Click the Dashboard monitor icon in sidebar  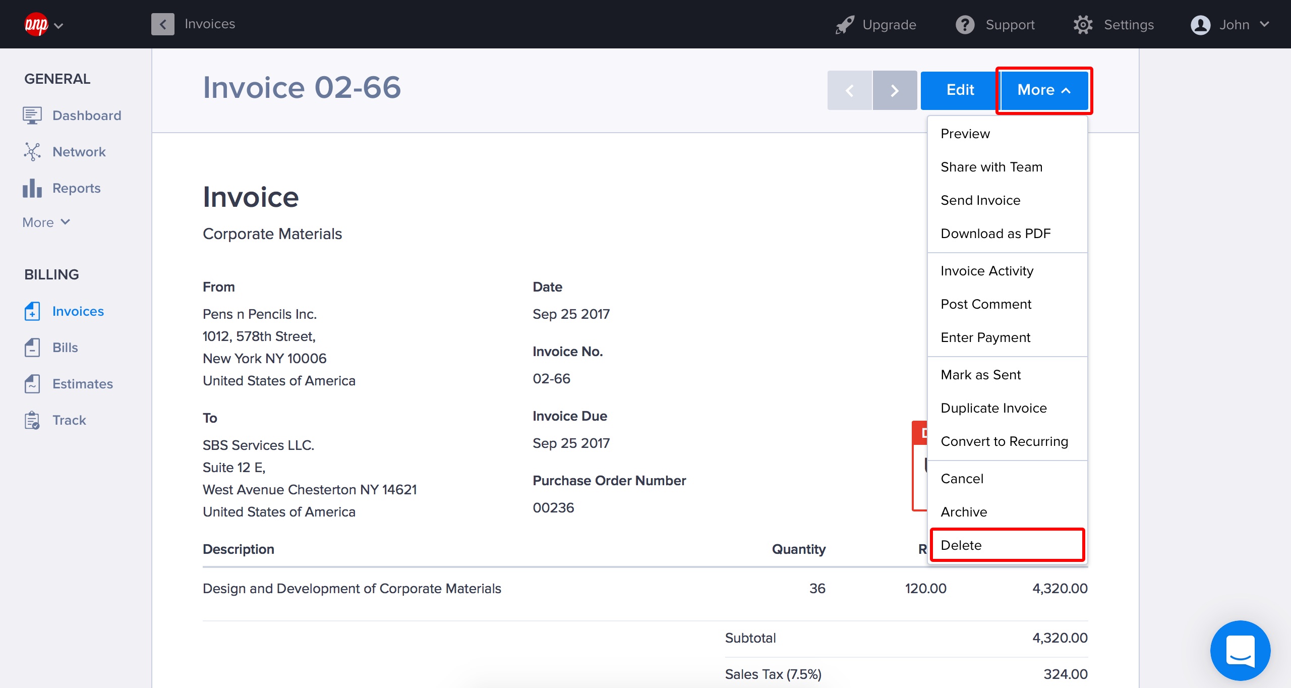coord(32,116)
